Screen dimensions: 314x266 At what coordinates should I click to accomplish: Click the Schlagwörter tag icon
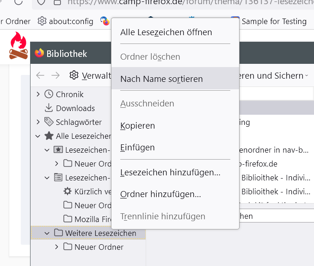coord(49,122)
